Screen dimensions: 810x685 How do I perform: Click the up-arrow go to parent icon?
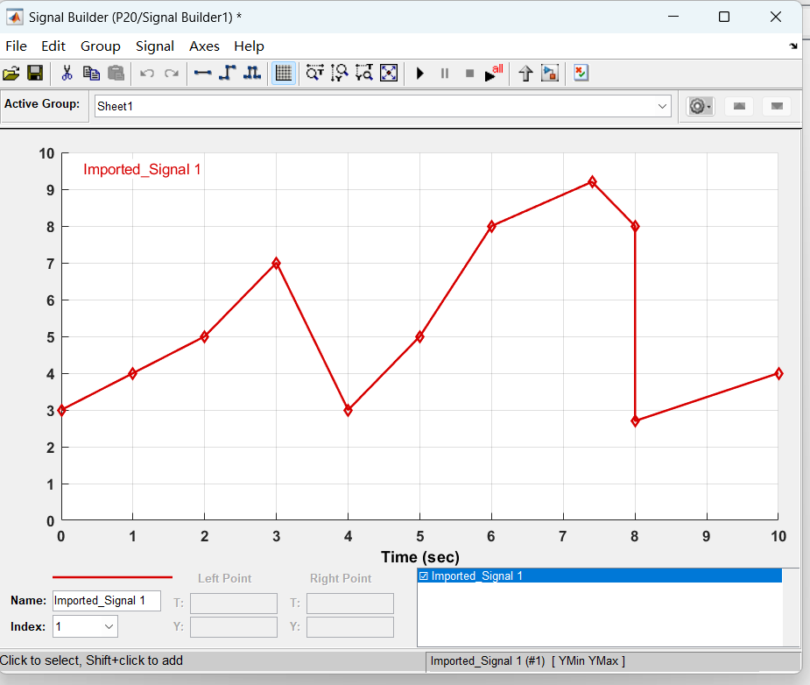tap(525, 74)
